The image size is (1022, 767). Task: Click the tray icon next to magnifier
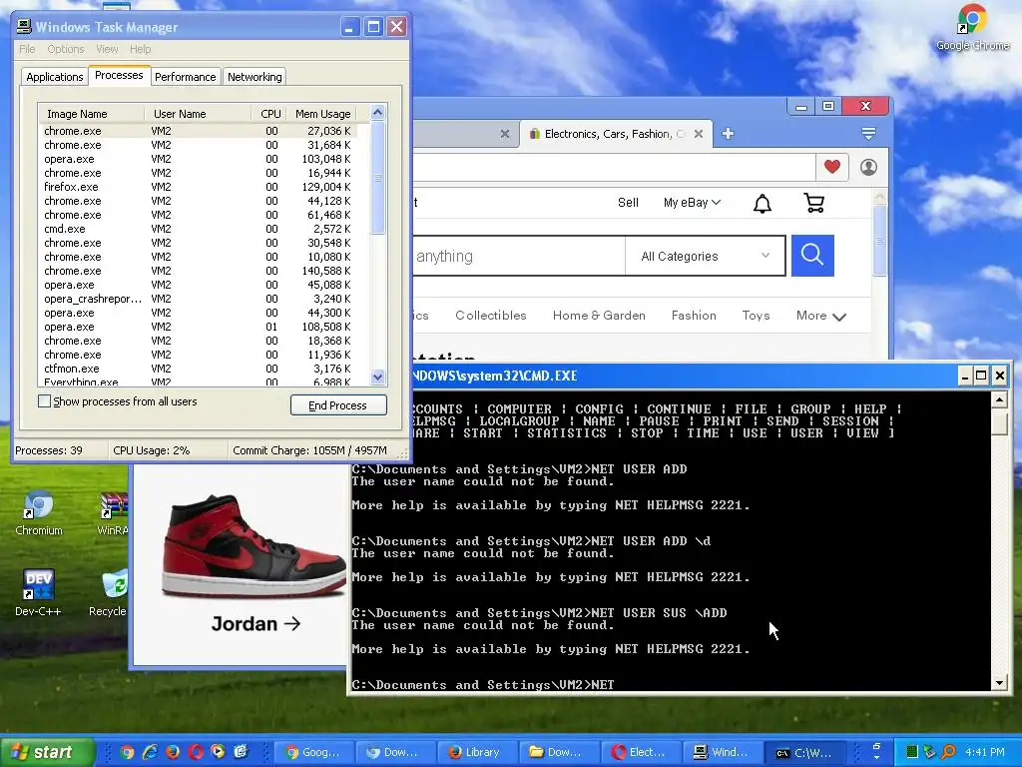click(930, 752)
